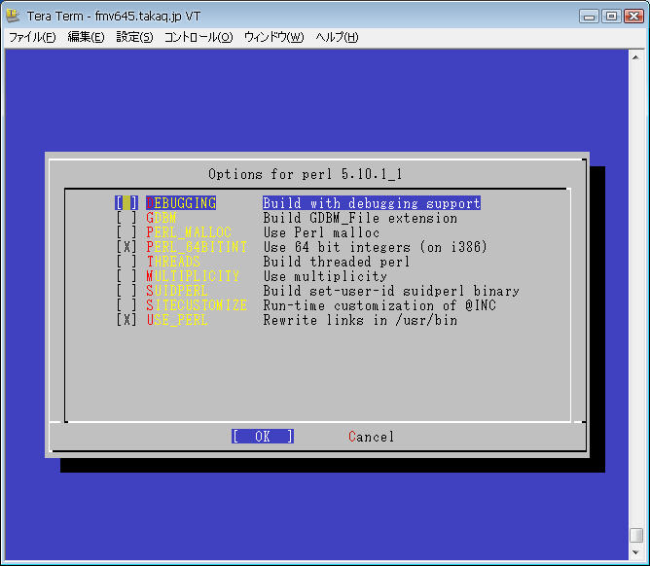Minimize the Tera Term window
This screenshot has height=566, width=650.
(x=589, y=17)
